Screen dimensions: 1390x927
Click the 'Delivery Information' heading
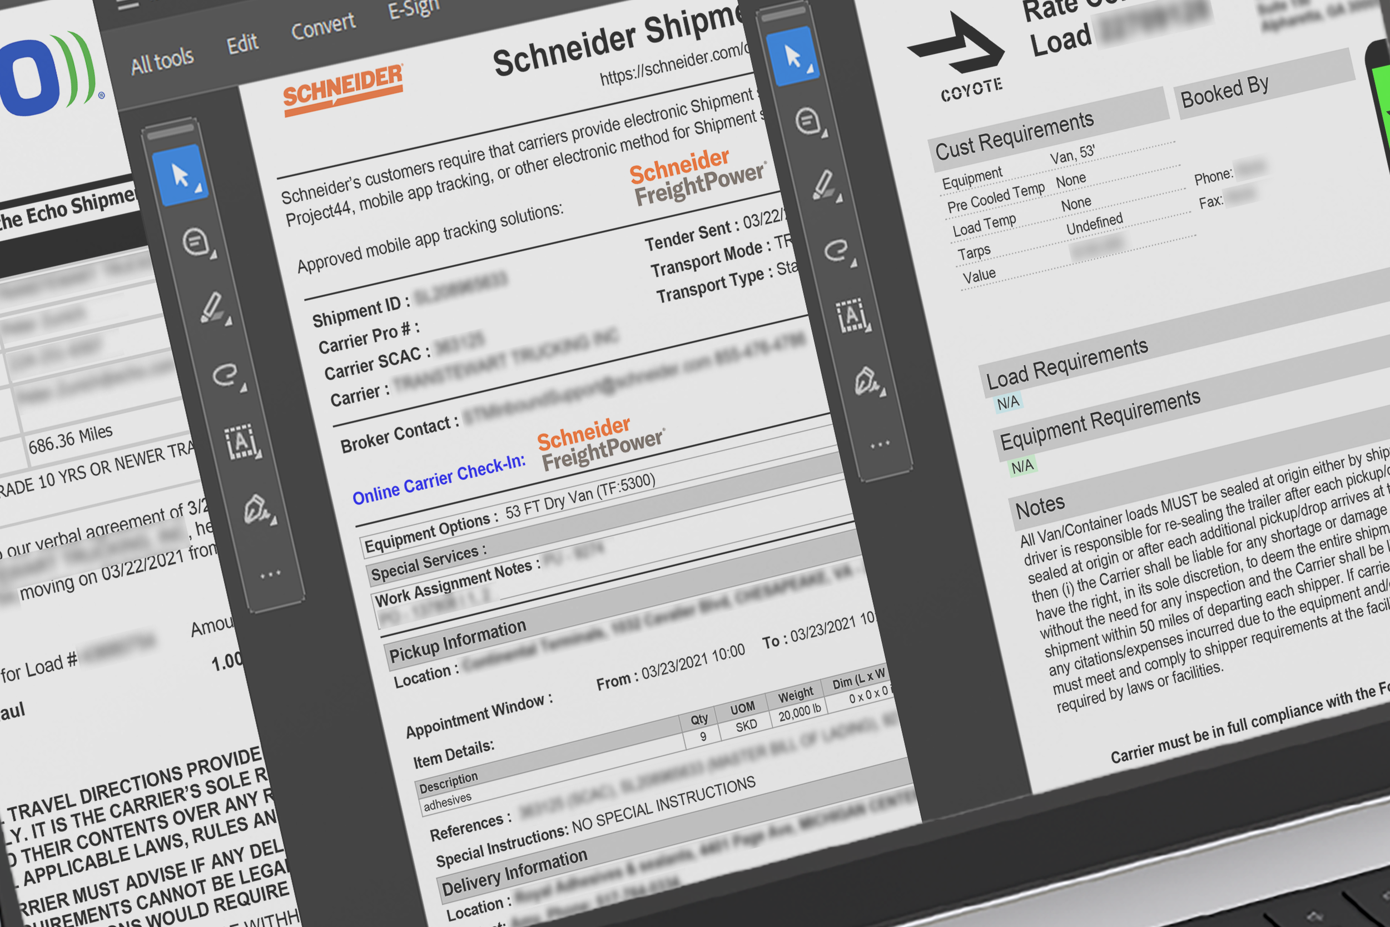[x=514, y=873]
